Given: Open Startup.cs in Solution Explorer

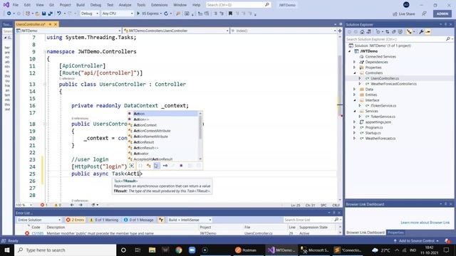Looking at the screenshot, I should coord(373,133).
